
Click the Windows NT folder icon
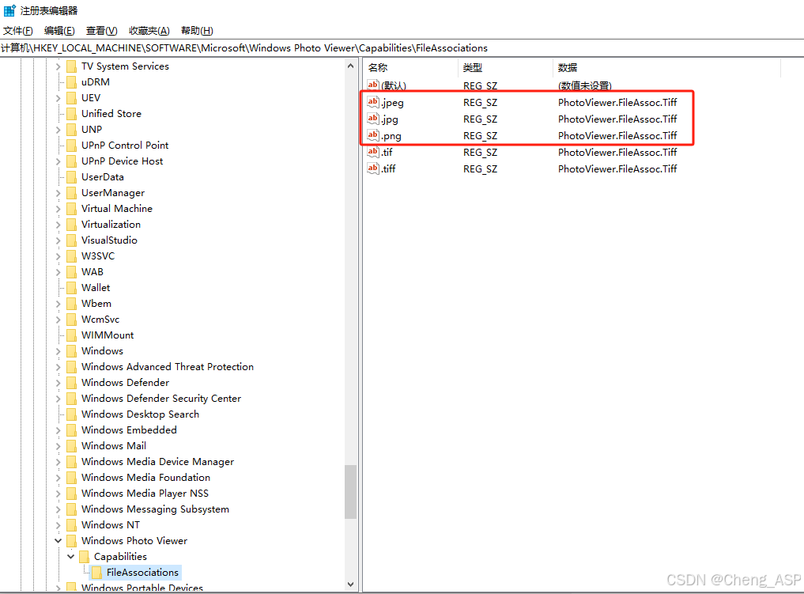click(x=71, y=524)
